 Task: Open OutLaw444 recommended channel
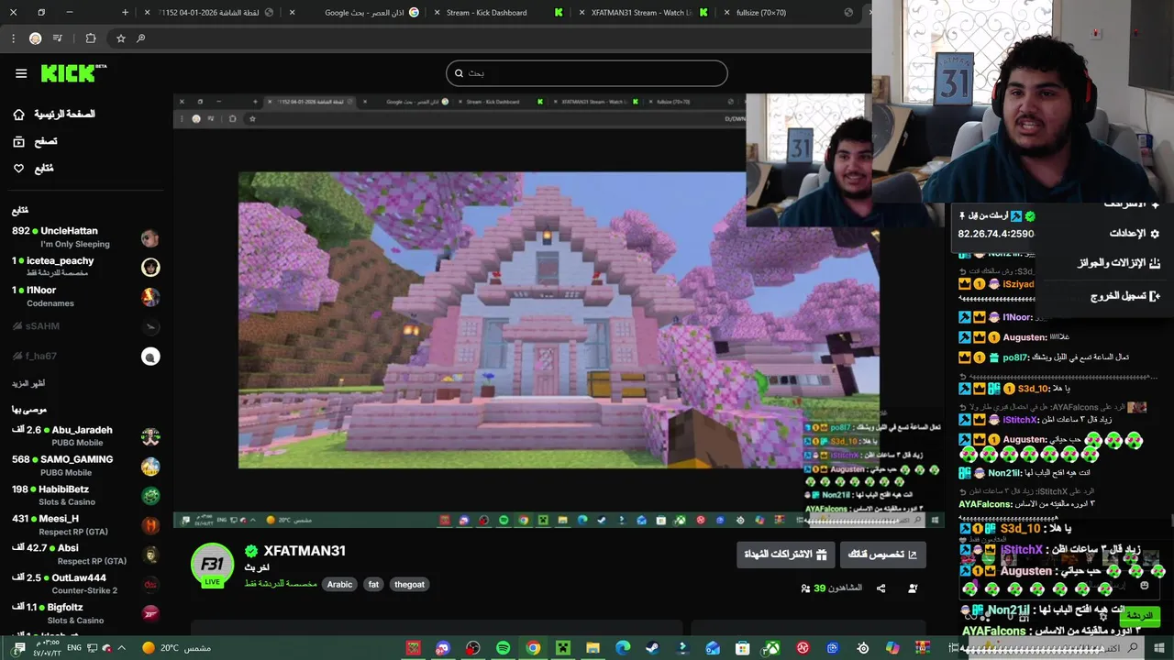point(86,583)
